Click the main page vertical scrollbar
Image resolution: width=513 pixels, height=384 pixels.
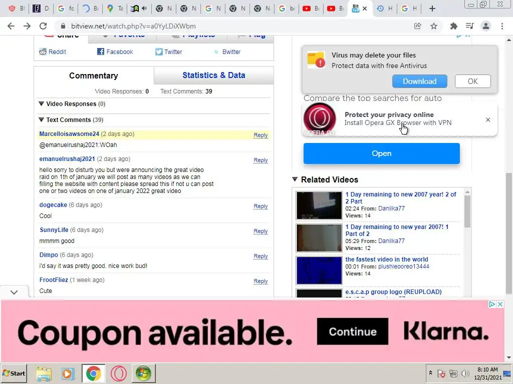point(509,233)
